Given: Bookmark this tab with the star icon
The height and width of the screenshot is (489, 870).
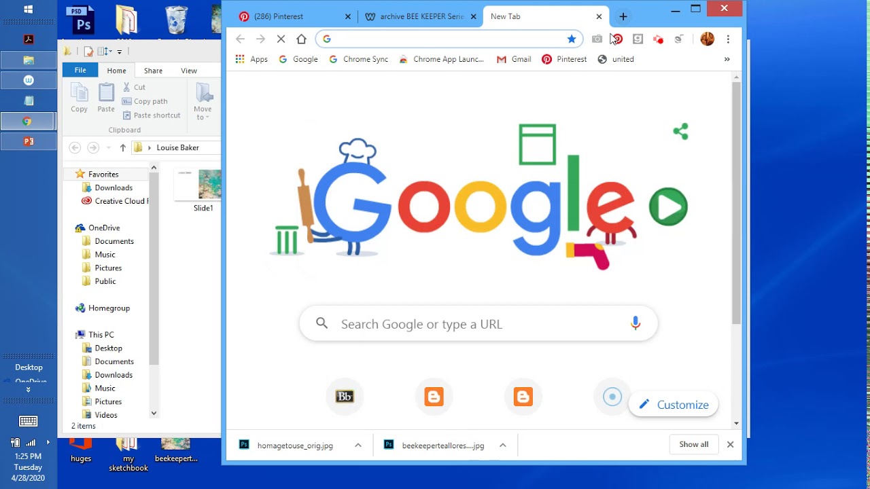Looking at the screenshot, I should pyautogui.click(x=572, y=39).
